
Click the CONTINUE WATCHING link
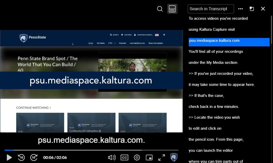coord(33,108)
